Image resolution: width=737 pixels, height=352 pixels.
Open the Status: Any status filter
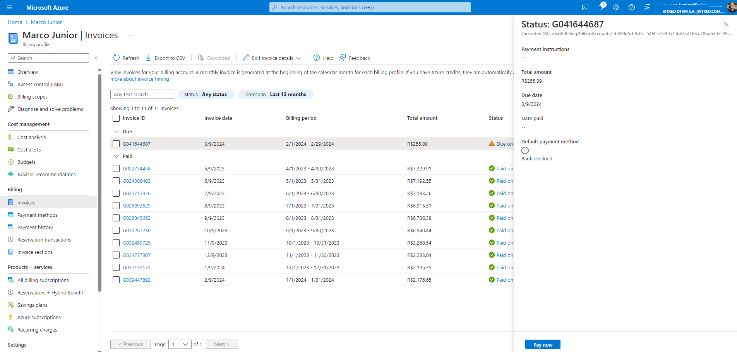pyautogui.click(x=206, y=94)
